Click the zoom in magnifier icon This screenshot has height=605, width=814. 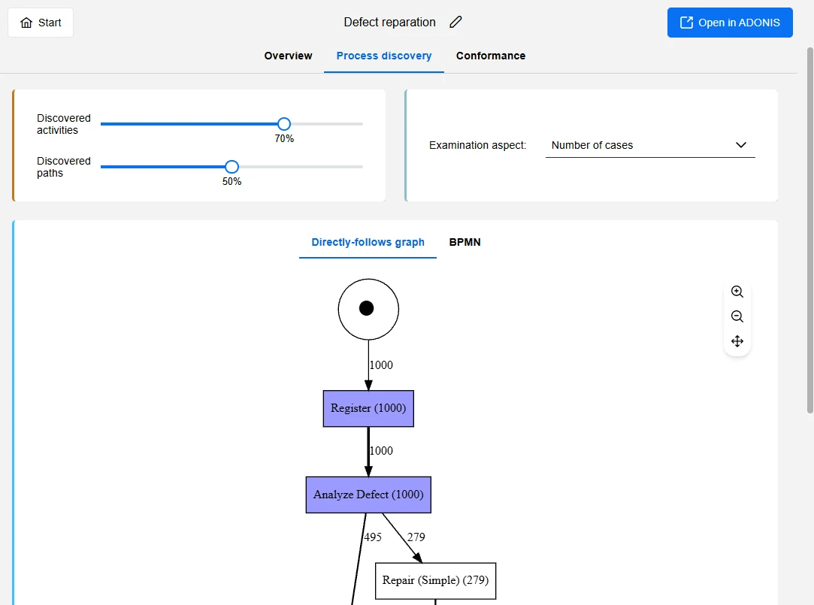tap(737, 292)
